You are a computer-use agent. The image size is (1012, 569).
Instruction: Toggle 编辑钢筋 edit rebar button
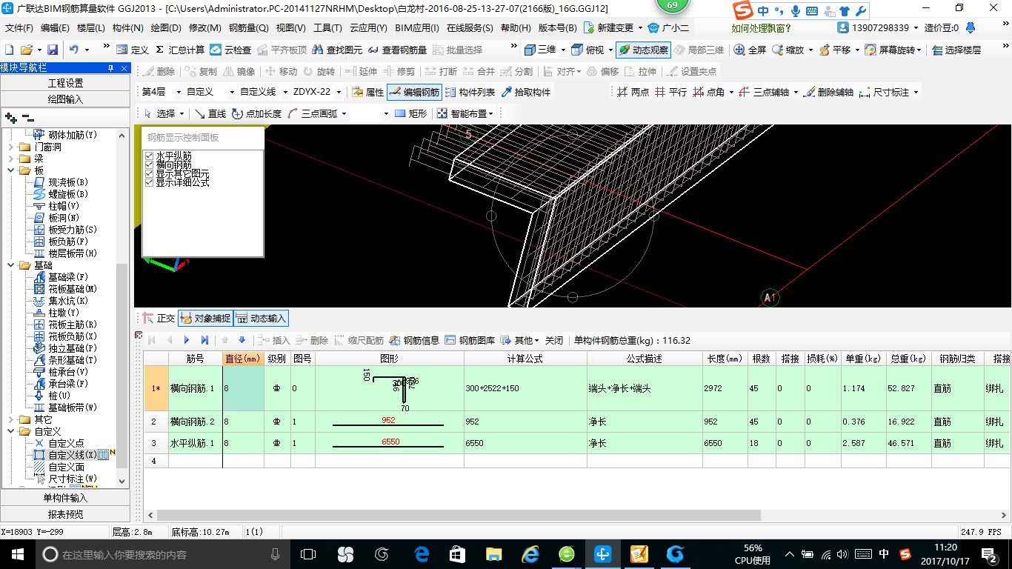(x=415, y=93)
